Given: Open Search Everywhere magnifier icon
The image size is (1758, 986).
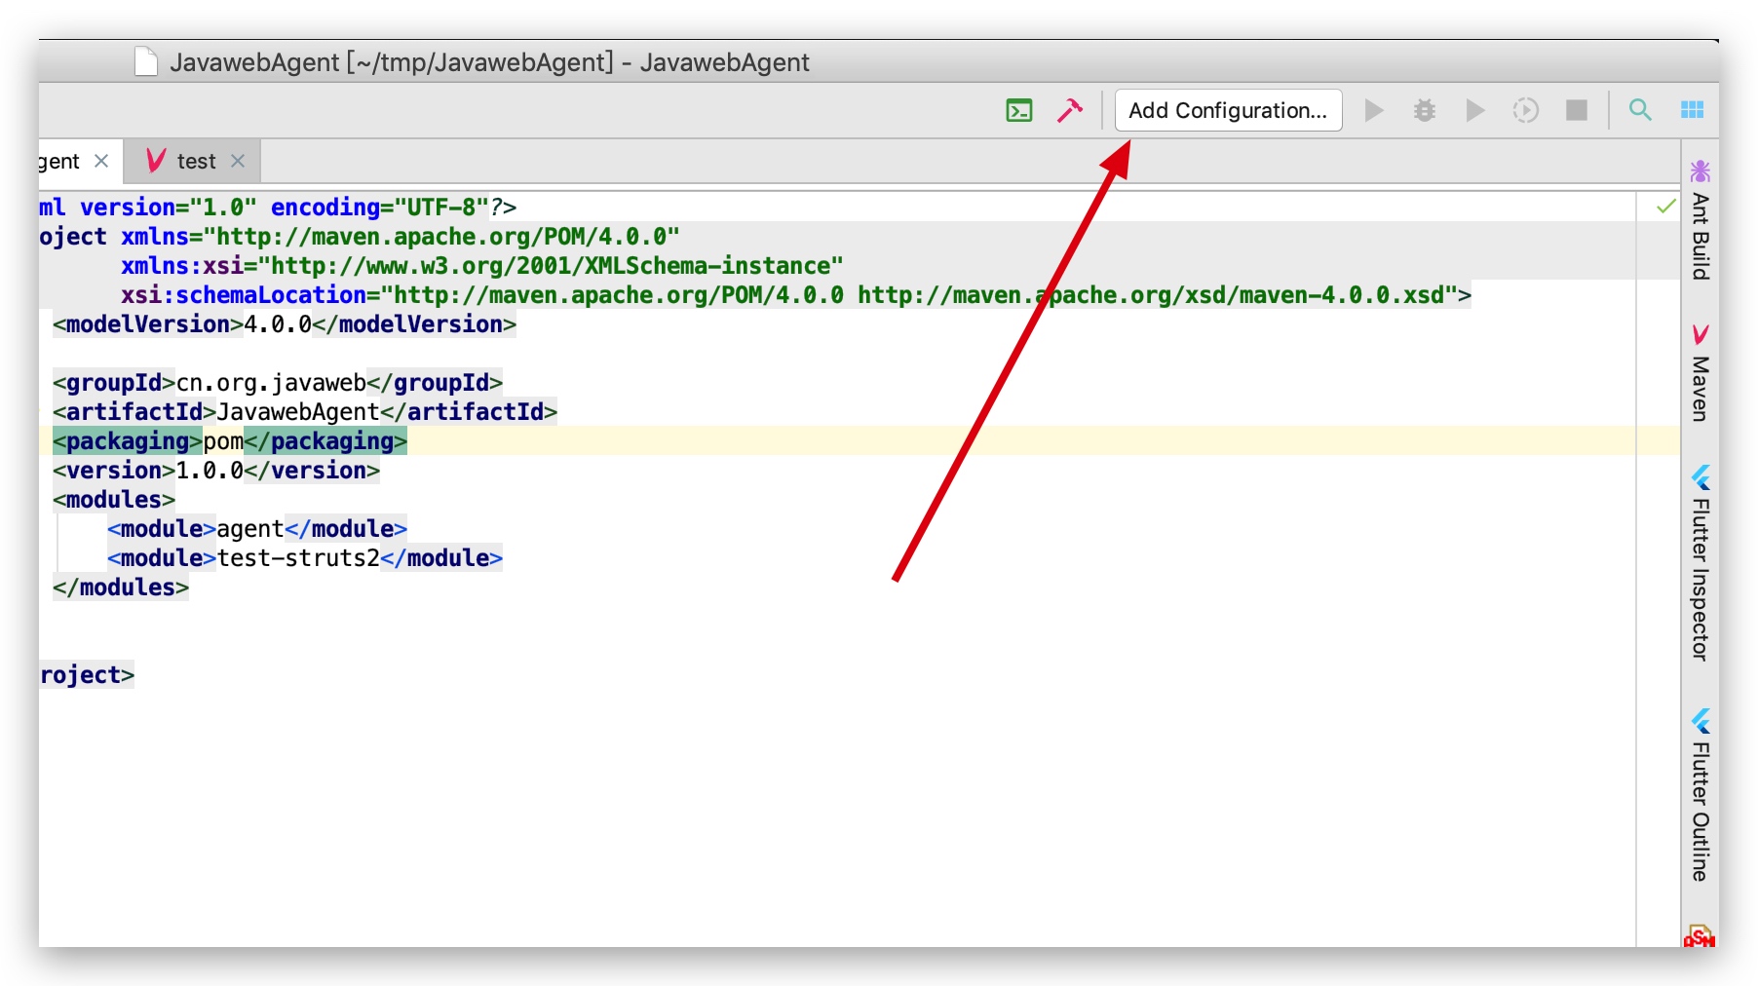Looking at the screenshot, I should click(1640, 110).
